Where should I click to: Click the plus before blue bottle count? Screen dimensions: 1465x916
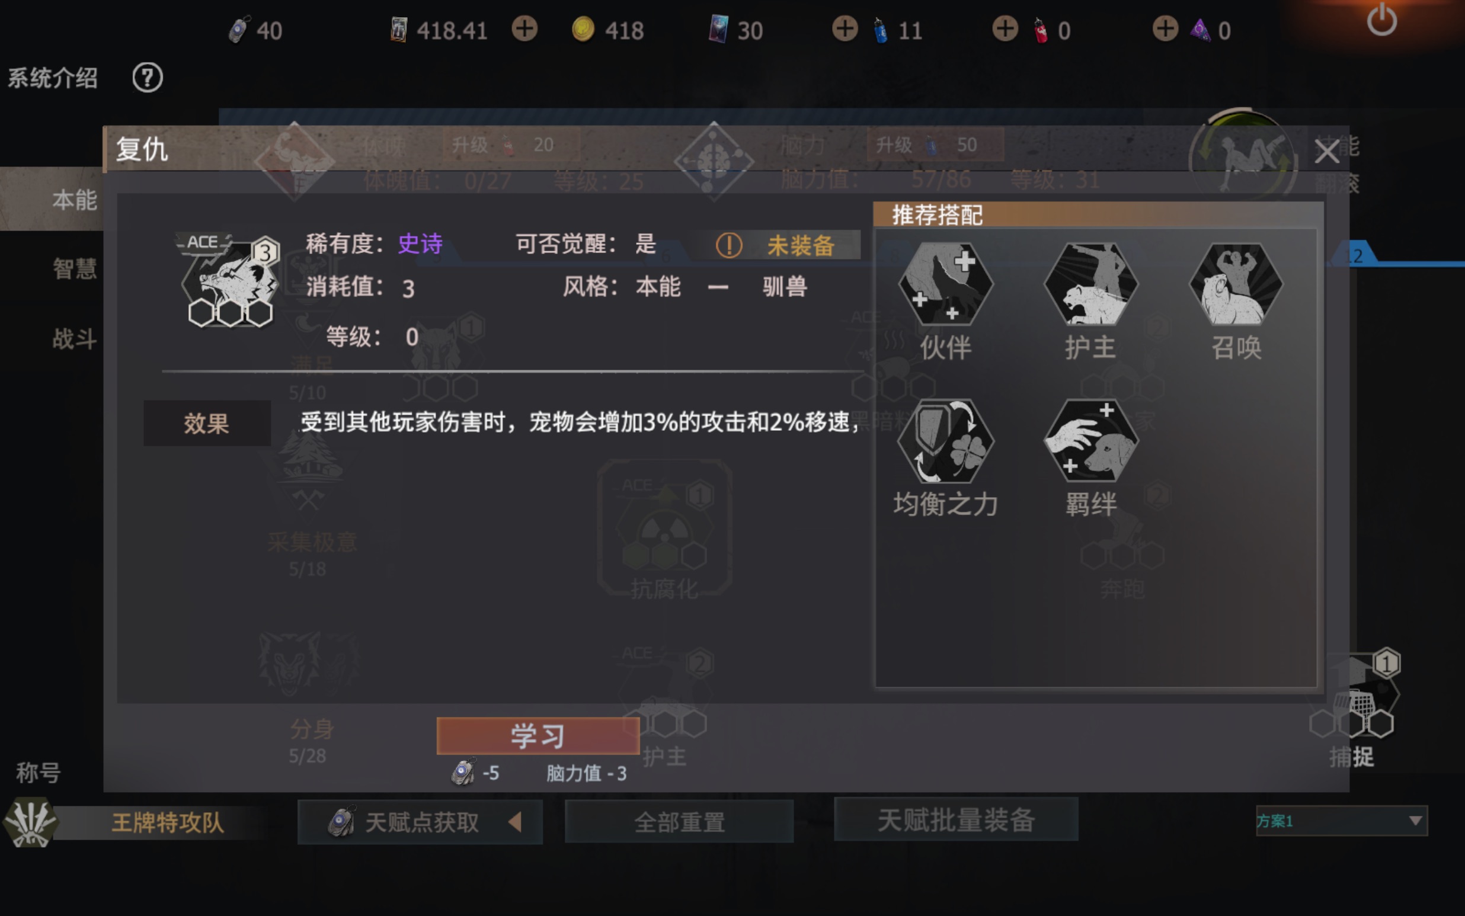coord(845,29)
